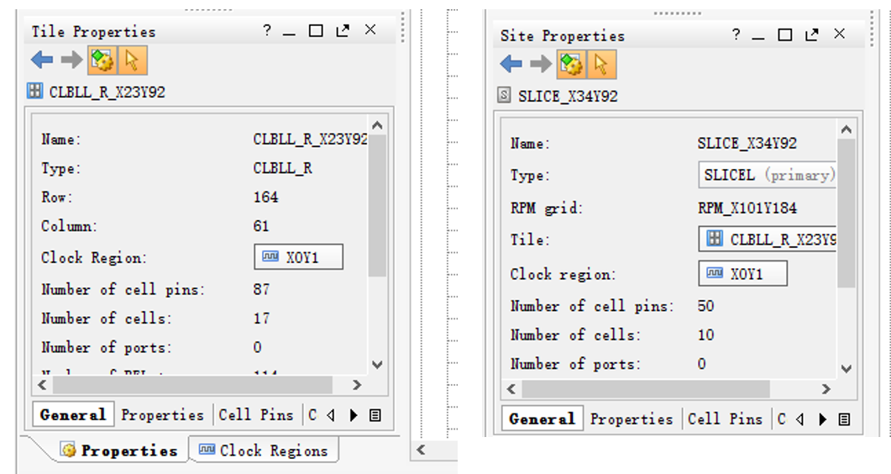The image size is (891, 474).
Task: Select General tab in Tile Properties
Action: pos(73,415)
